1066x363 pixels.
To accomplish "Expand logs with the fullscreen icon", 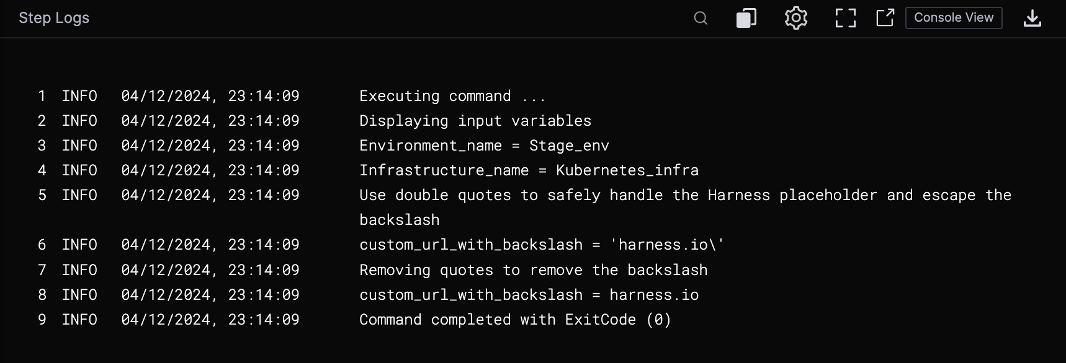I will pyautogui.click(x=845, y=18).
